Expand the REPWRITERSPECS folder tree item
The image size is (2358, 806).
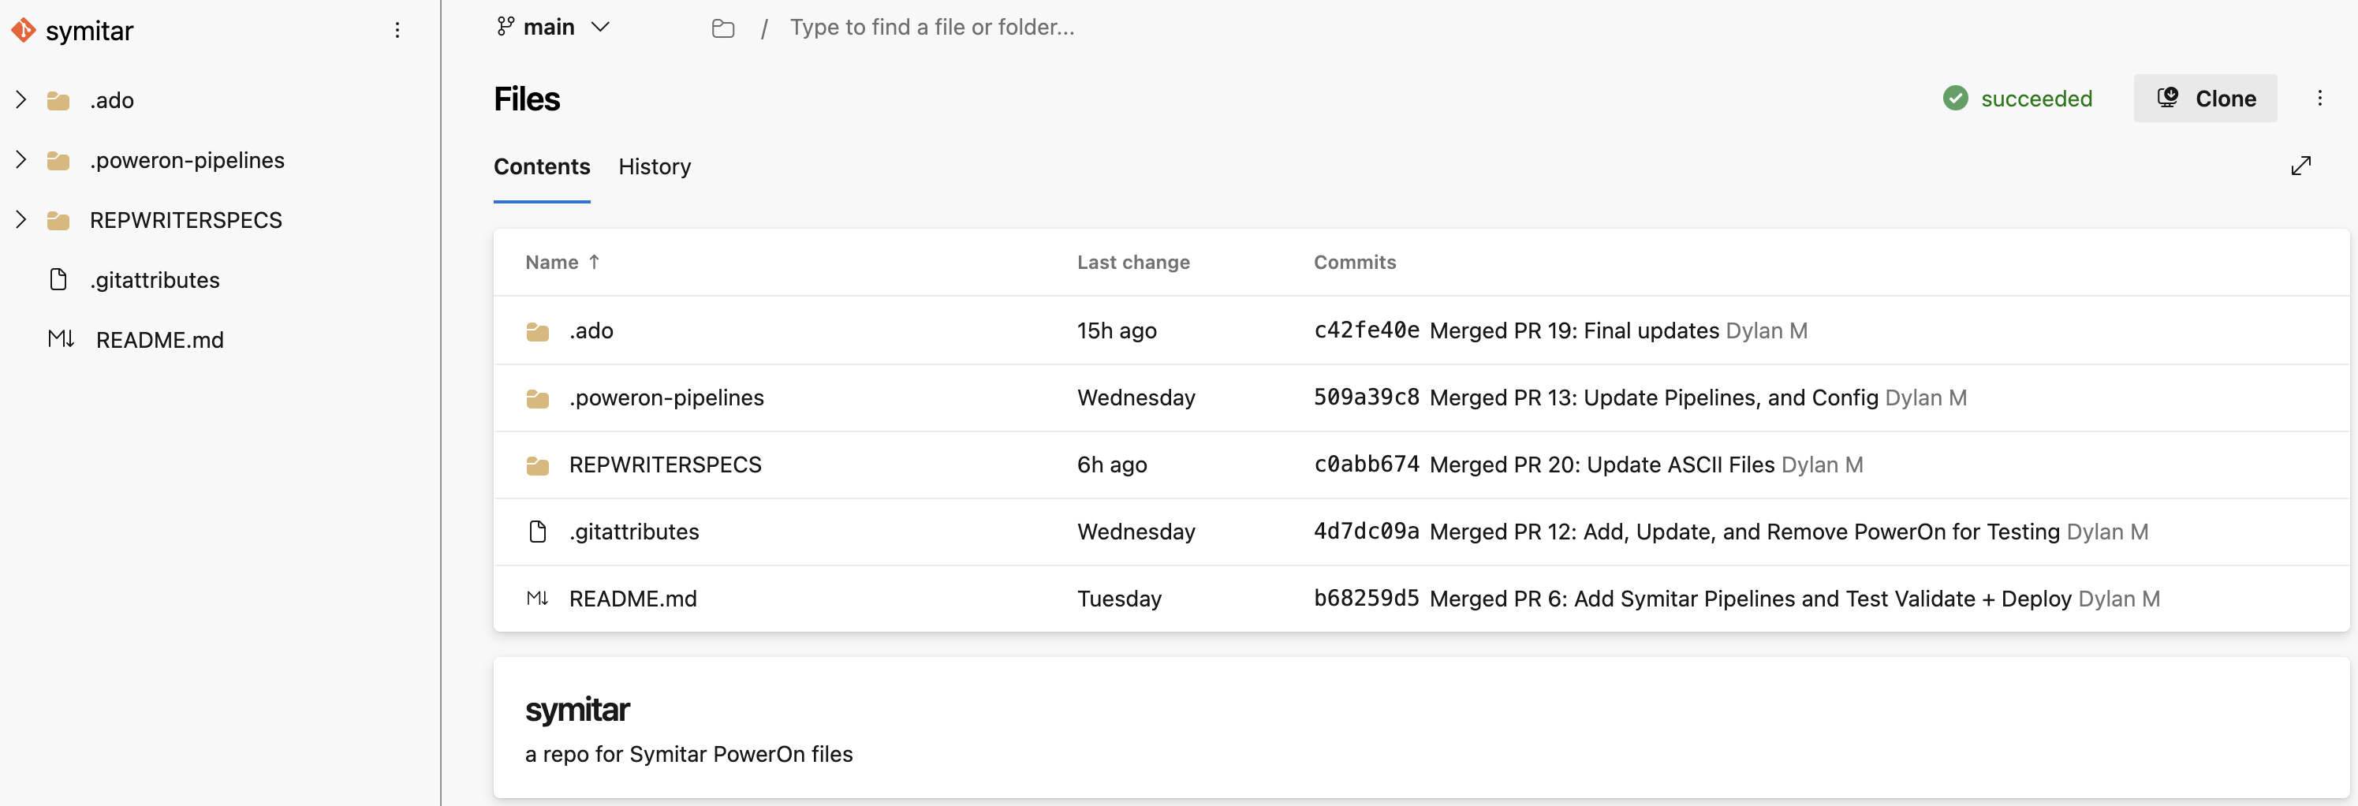pos(21,220)
